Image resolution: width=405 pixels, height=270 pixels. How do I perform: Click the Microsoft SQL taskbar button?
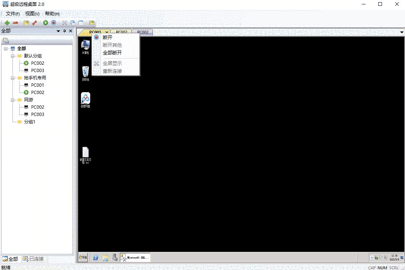(135, 257)
